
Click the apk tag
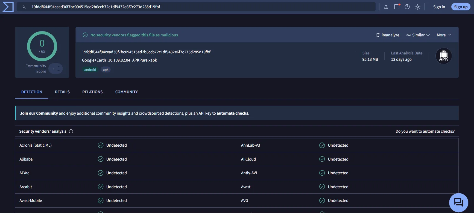(106, 70)
